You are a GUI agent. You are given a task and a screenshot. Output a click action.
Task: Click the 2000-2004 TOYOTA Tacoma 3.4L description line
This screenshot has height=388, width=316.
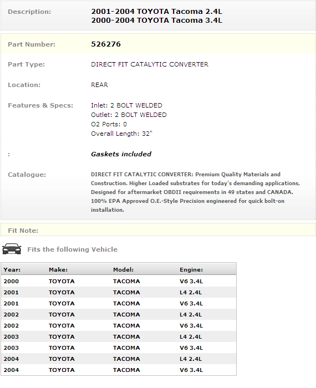157,21
